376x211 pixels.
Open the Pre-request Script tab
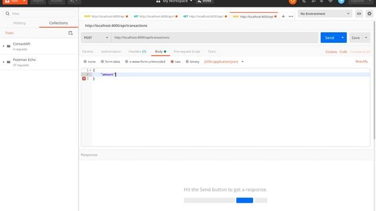tap(187, 52)
